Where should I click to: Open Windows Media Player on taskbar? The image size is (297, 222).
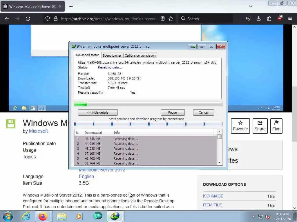click(x=79, y=216)
